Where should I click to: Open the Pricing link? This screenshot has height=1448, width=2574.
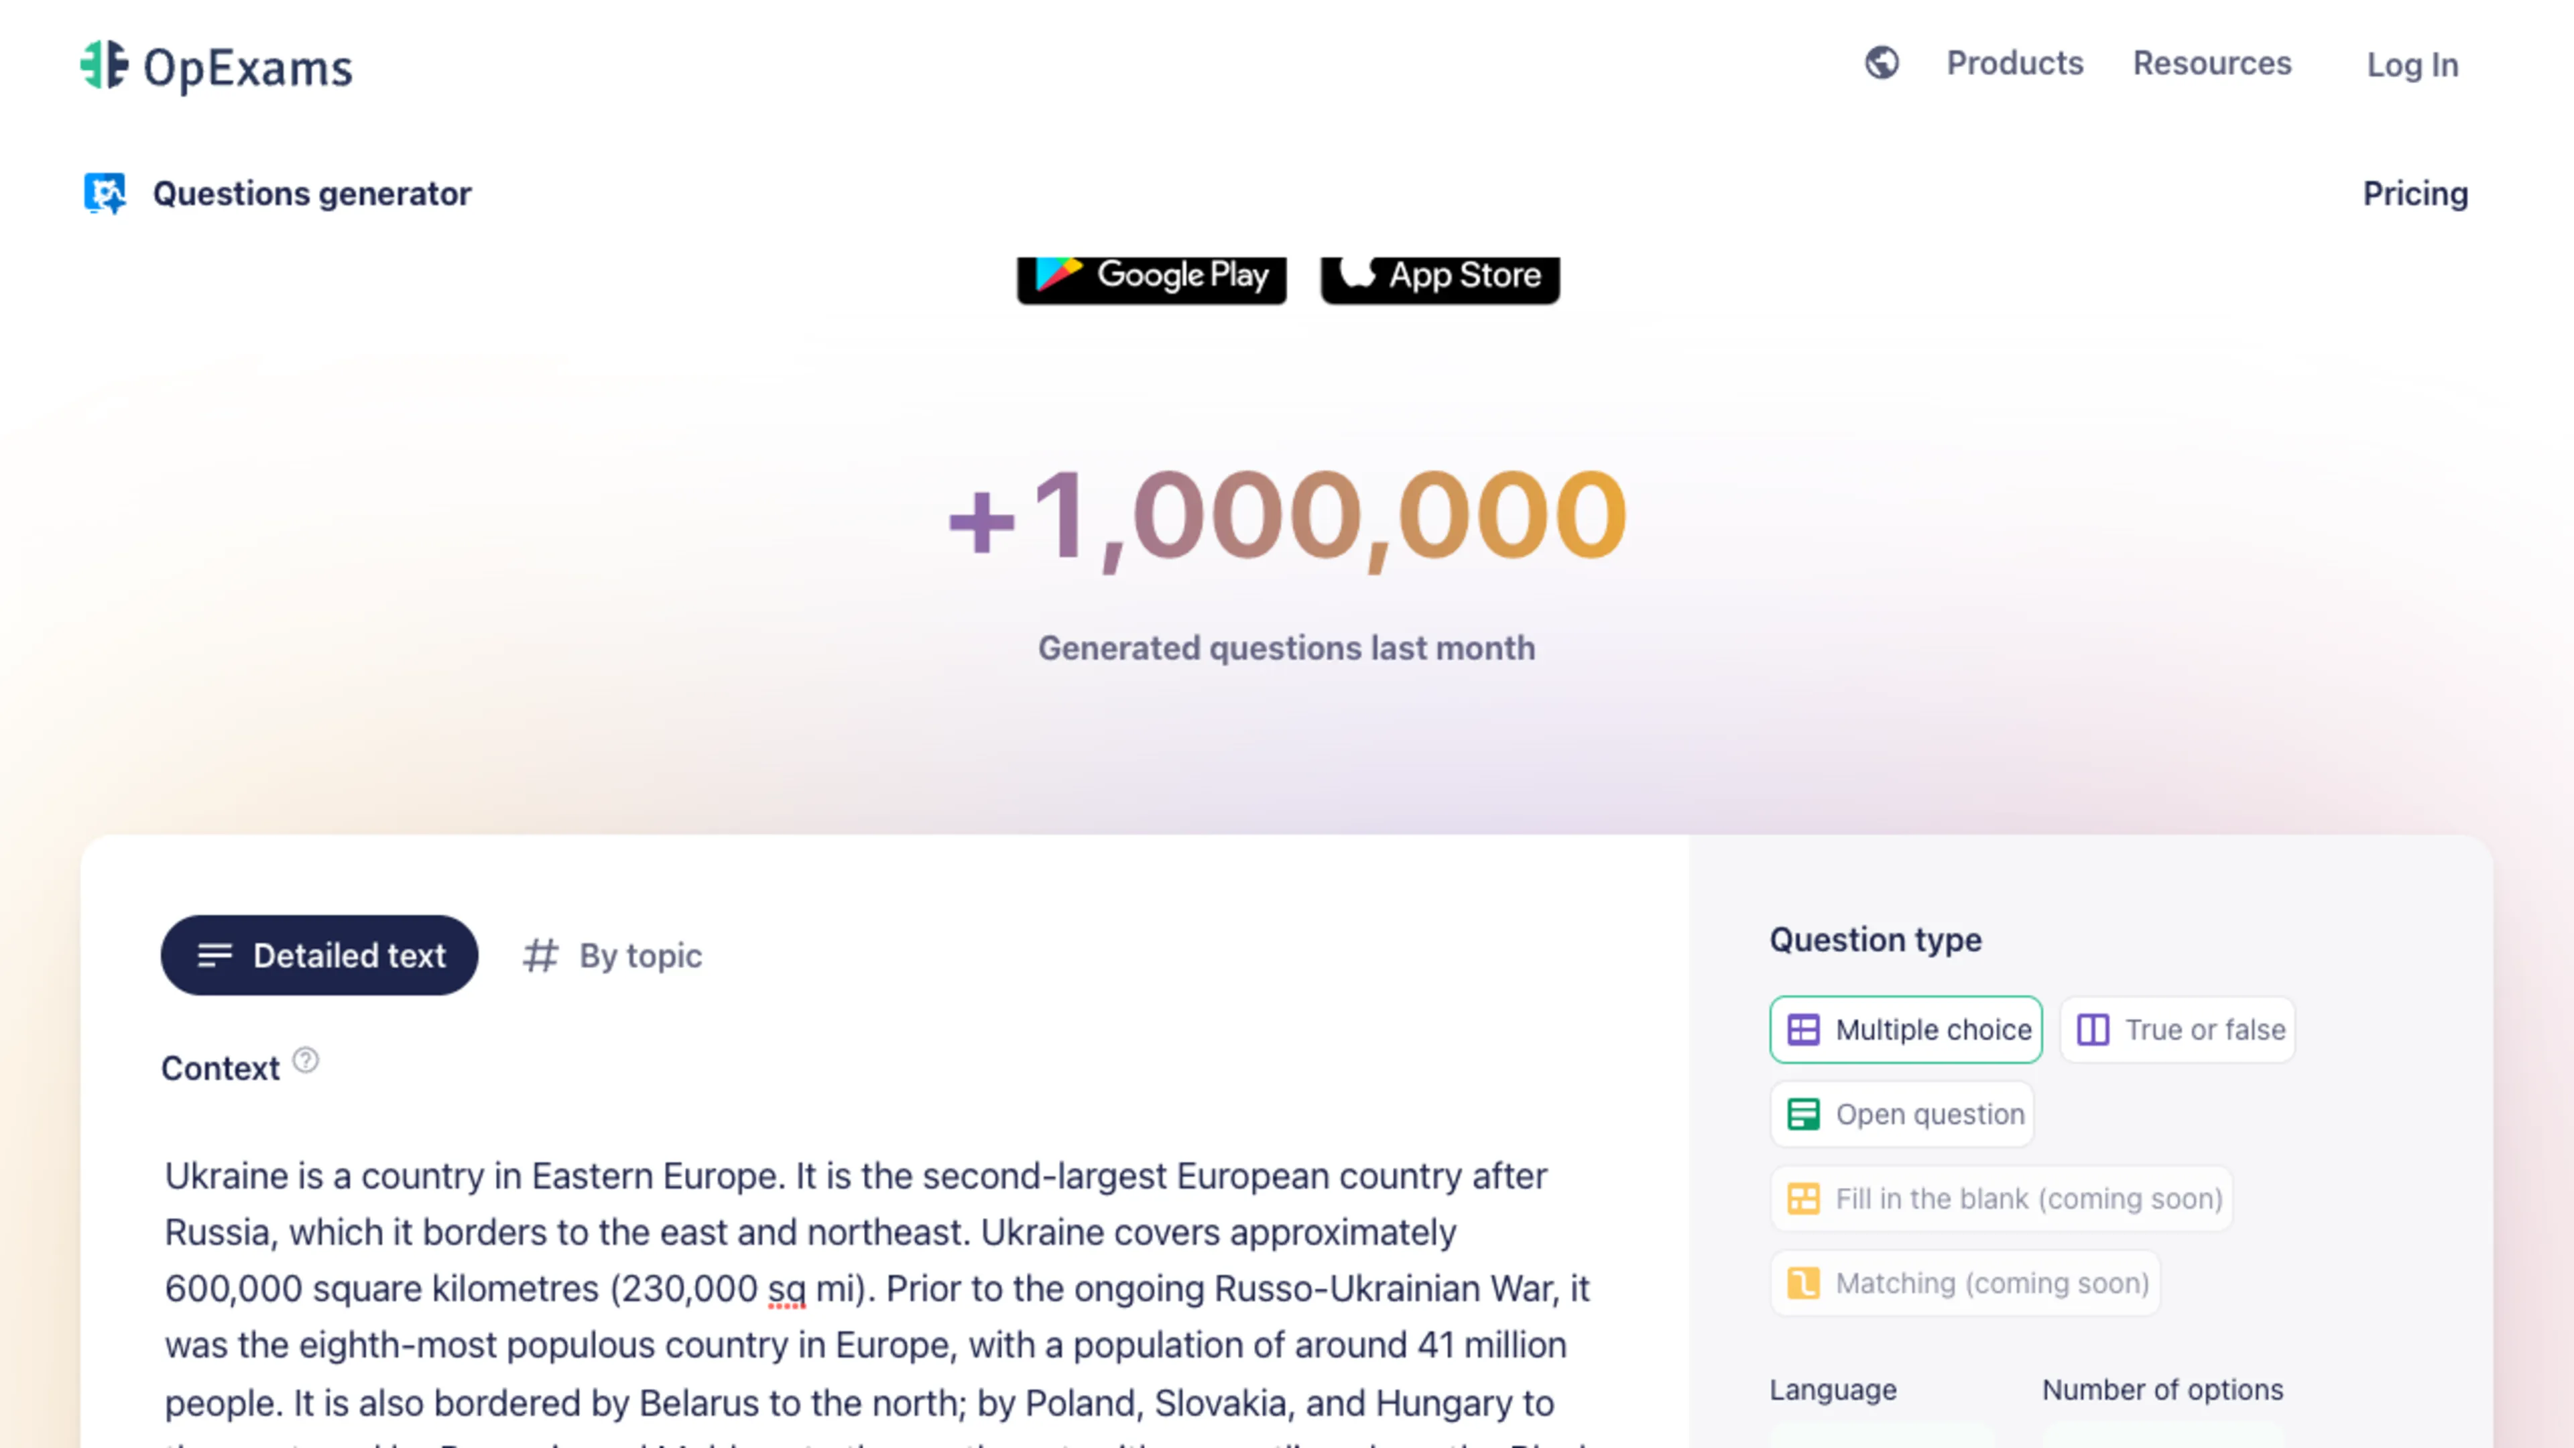click(x=2415, y=193)
